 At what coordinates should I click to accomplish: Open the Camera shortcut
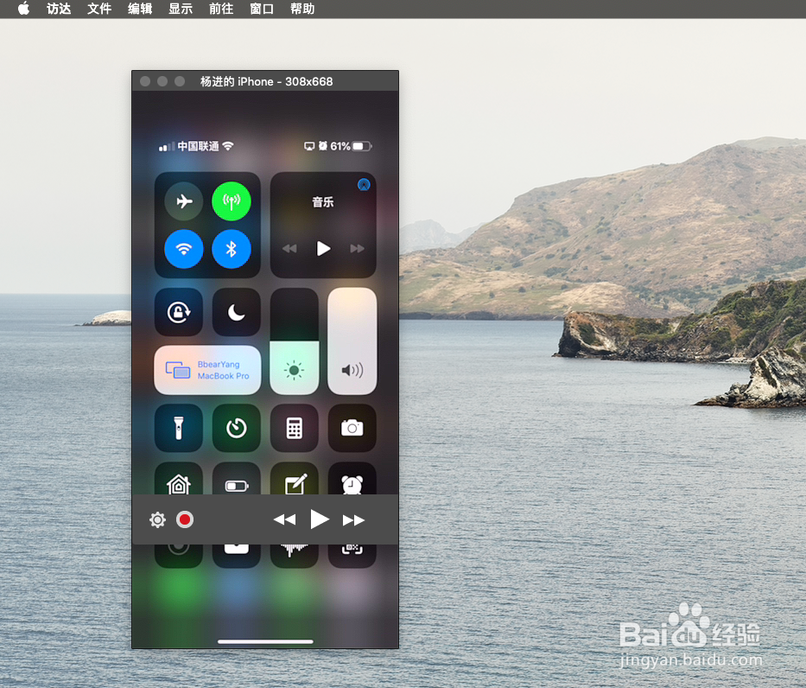352,429
